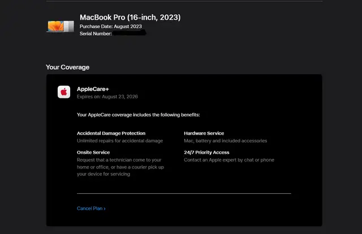Click the Serial Number label
Screen dimensions: 362x234
coord(96,34)
